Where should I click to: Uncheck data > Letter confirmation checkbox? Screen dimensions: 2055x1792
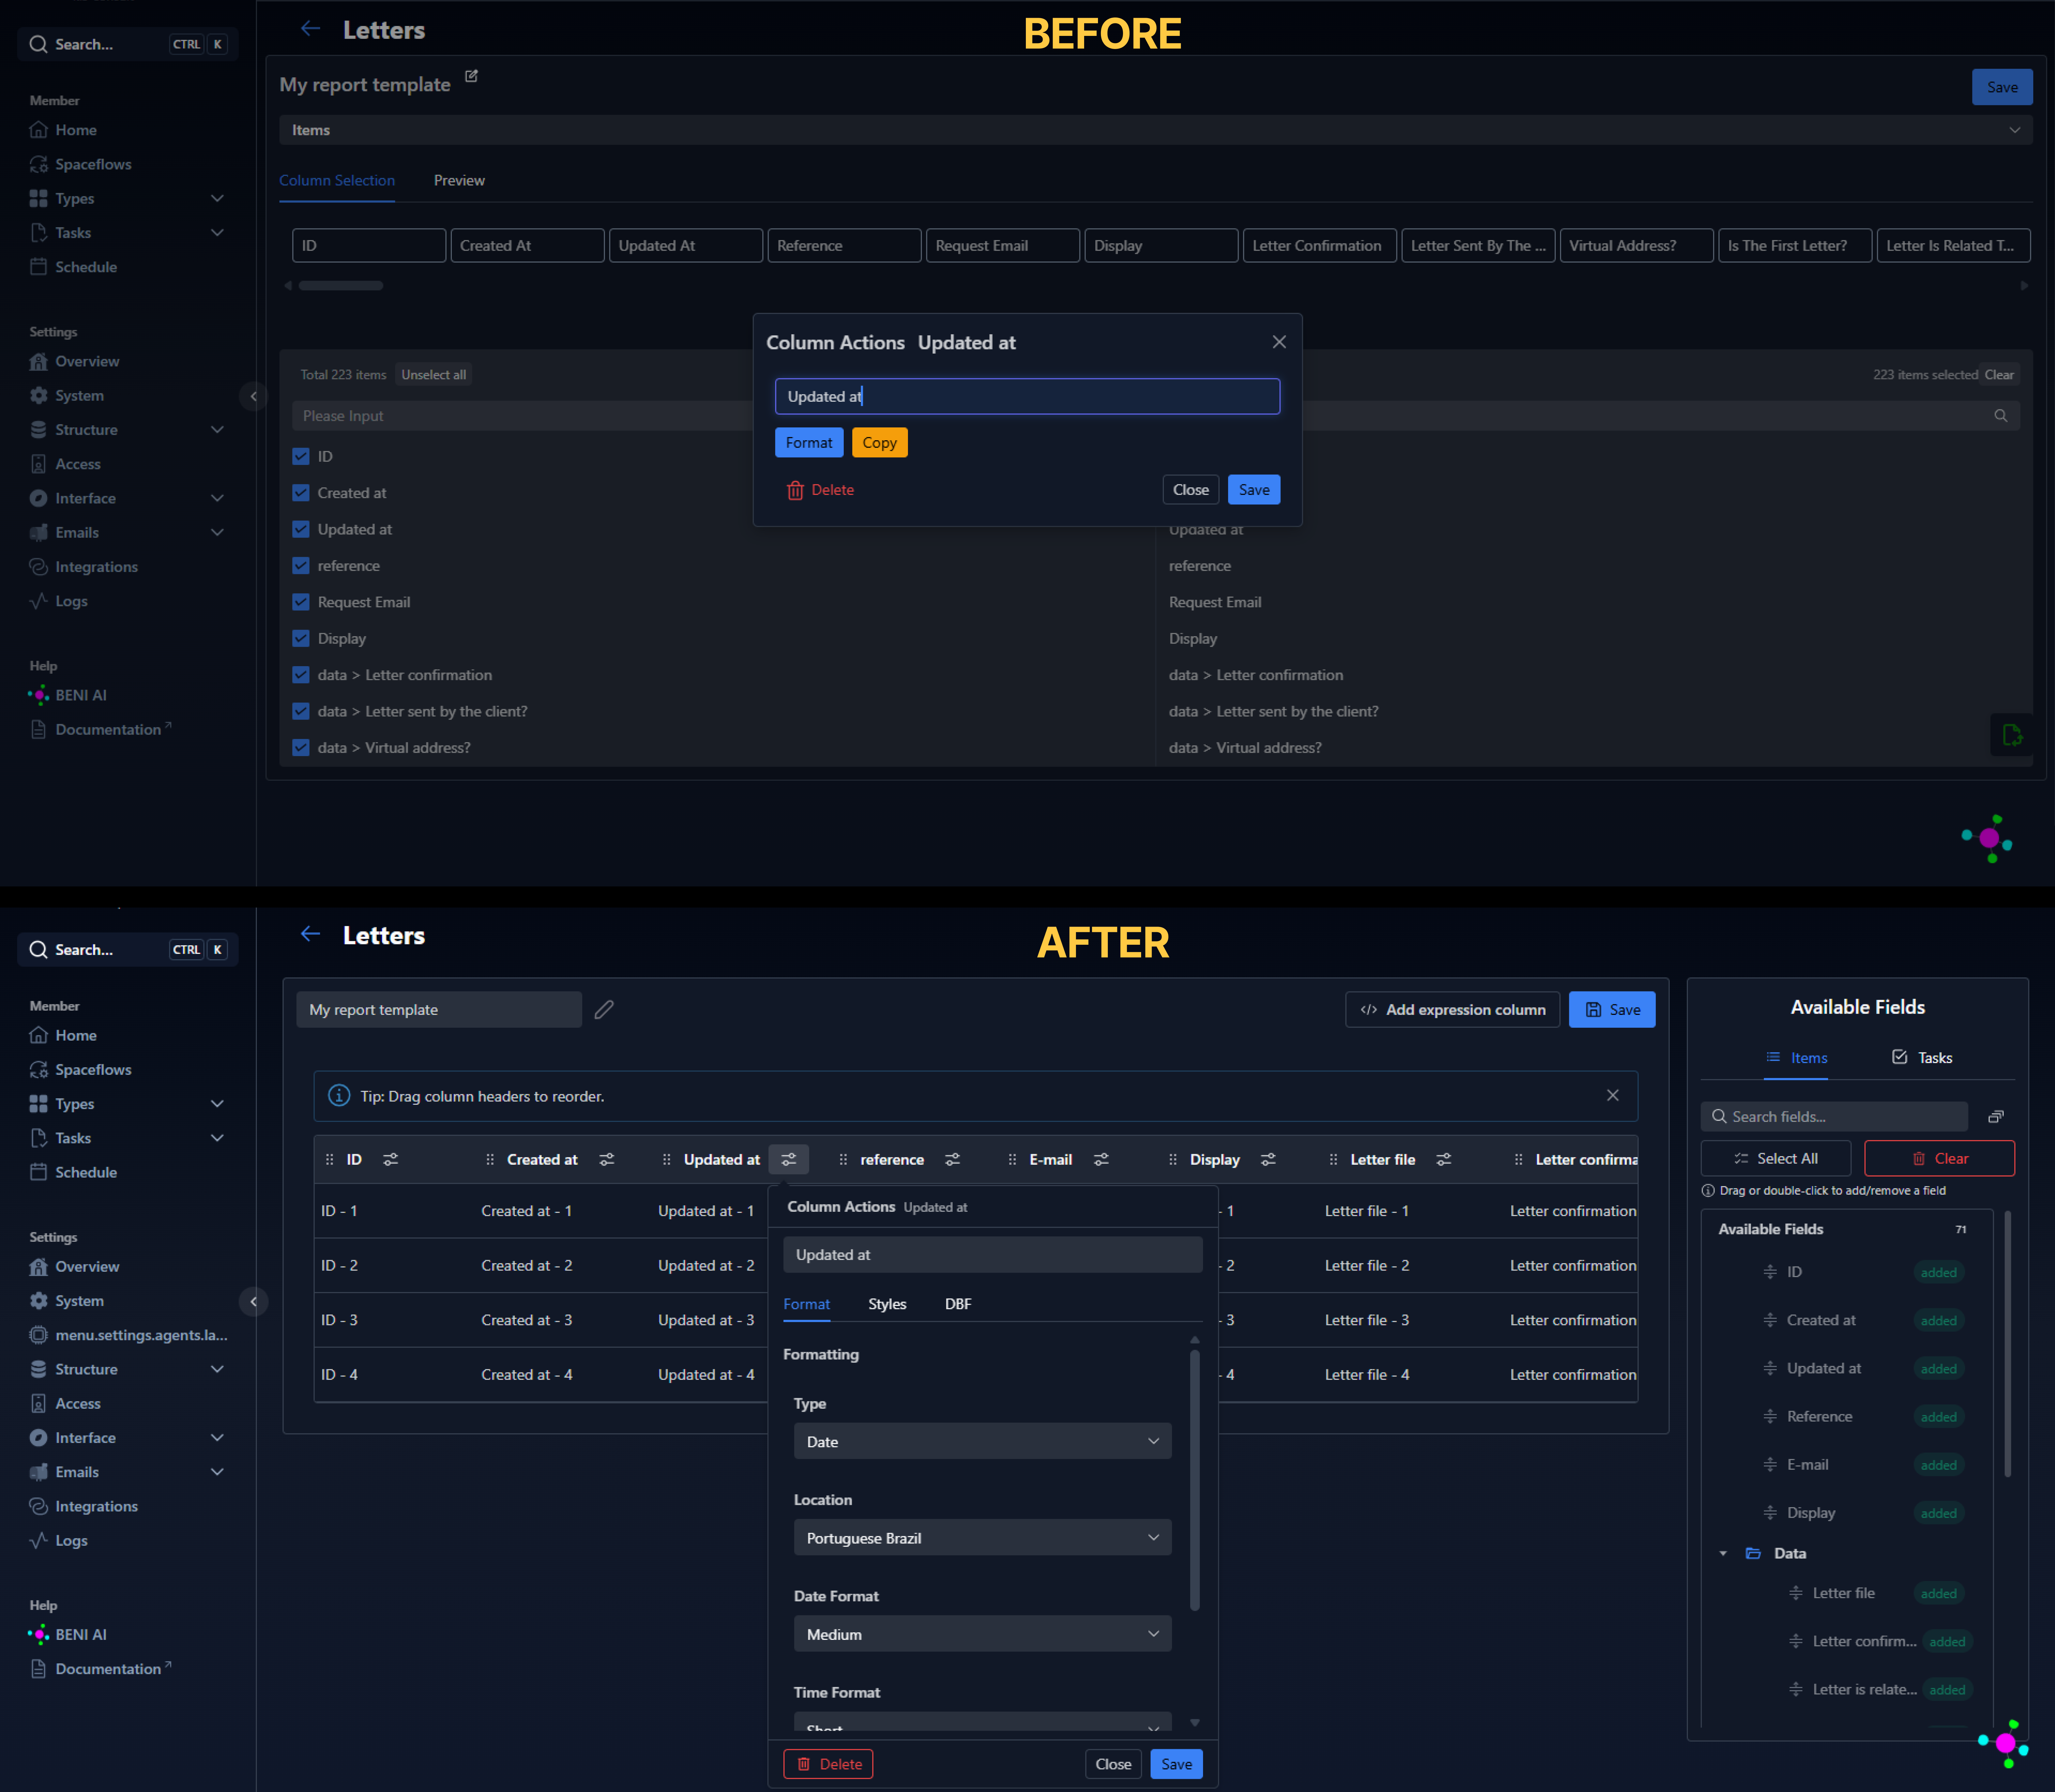[301, 675]
